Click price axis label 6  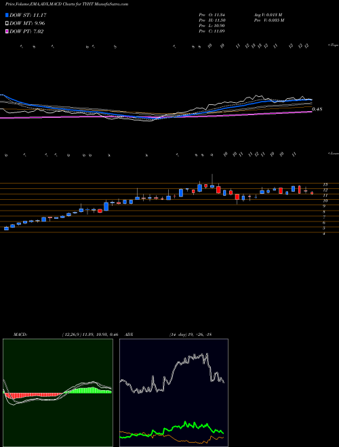(x=324, y=223)
